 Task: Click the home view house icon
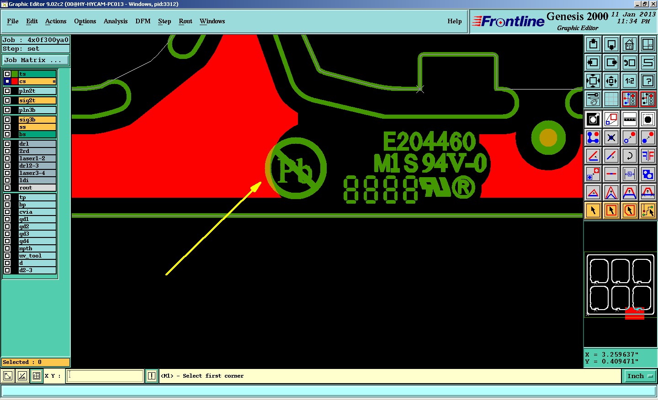point(630,44)
